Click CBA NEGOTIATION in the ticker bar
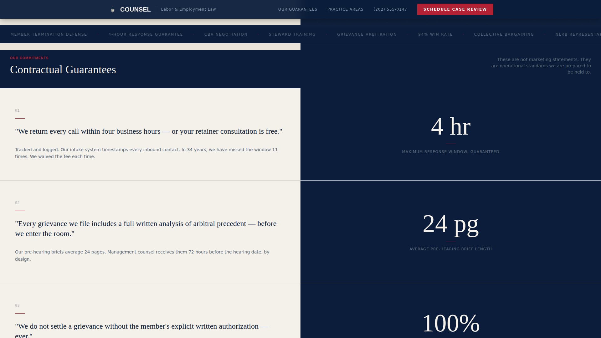Screen dimensions: 601x338 [x=226, y=34]
